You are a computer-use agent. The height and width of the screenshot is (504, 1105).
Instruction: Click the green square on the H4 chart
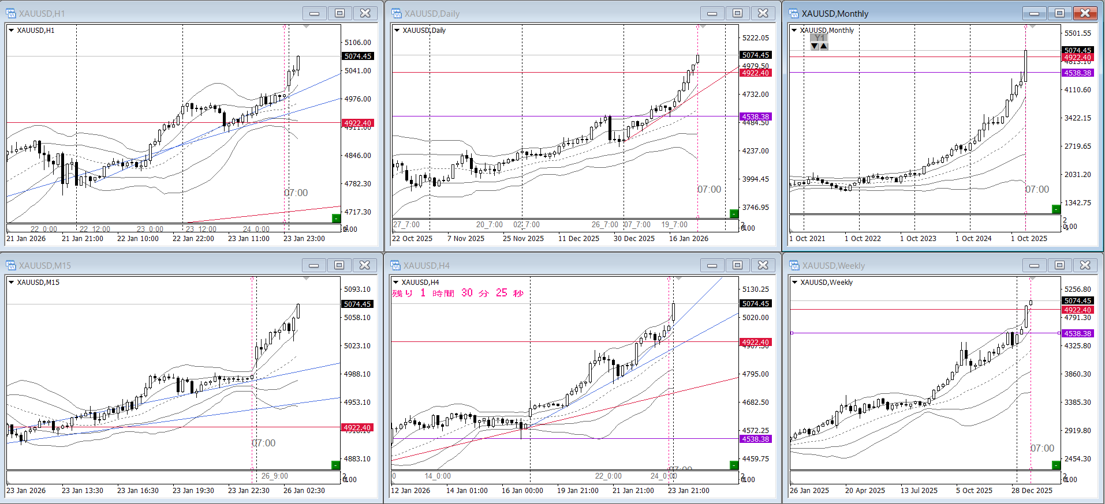[734, 465]
